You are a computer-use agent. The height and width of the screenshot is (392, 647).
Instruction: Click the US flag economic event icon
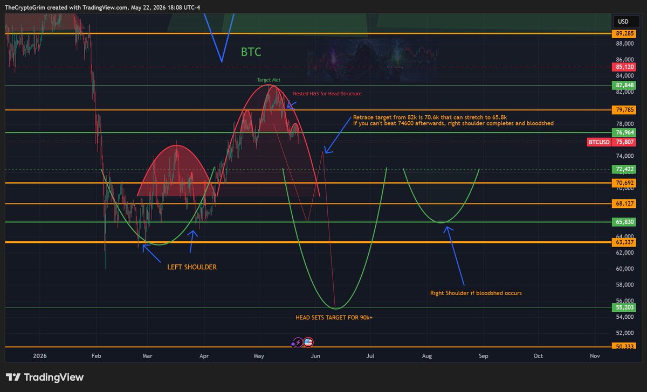point(308,342)
